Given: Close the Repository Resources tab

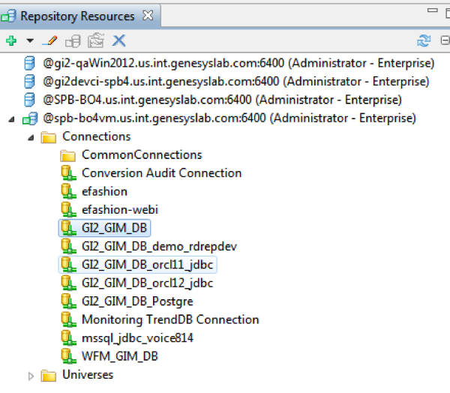Looking at the screenshot, I should coord(148,16).
